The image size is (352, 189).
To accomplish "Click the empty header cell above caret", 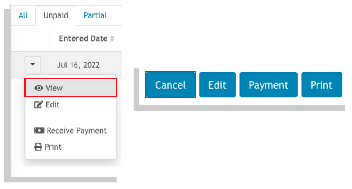I will pyautogui.click(x=31, y=38).
